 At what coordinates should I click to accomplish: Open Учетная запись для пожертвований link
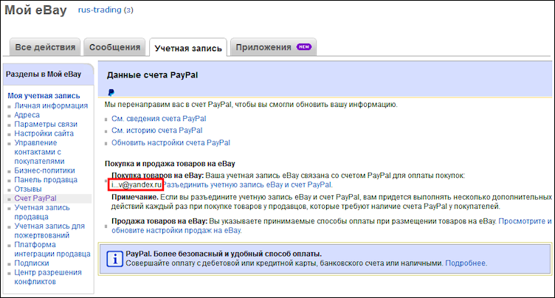(x=49, y=230)
